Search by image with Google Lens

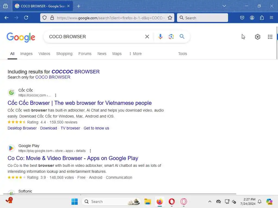click(x=171, y=37)
